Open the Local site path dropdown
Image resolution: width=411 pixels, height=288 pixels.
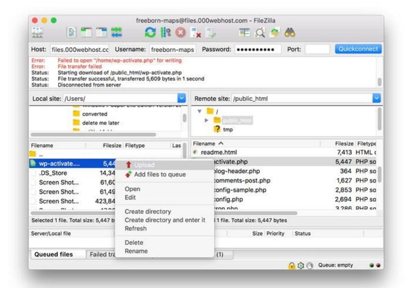click(181, 98)
